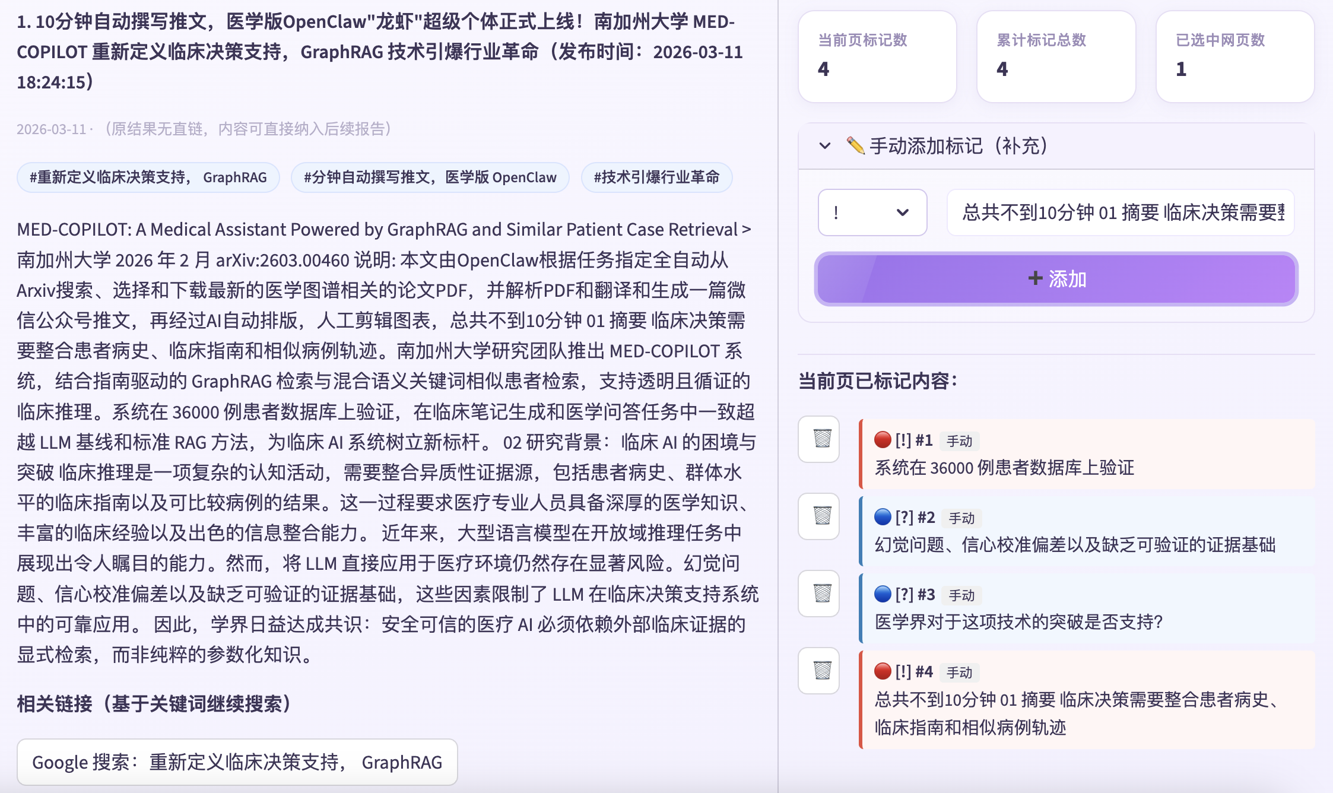Delete marked item #2 with its trash icon

pos(819,516)
